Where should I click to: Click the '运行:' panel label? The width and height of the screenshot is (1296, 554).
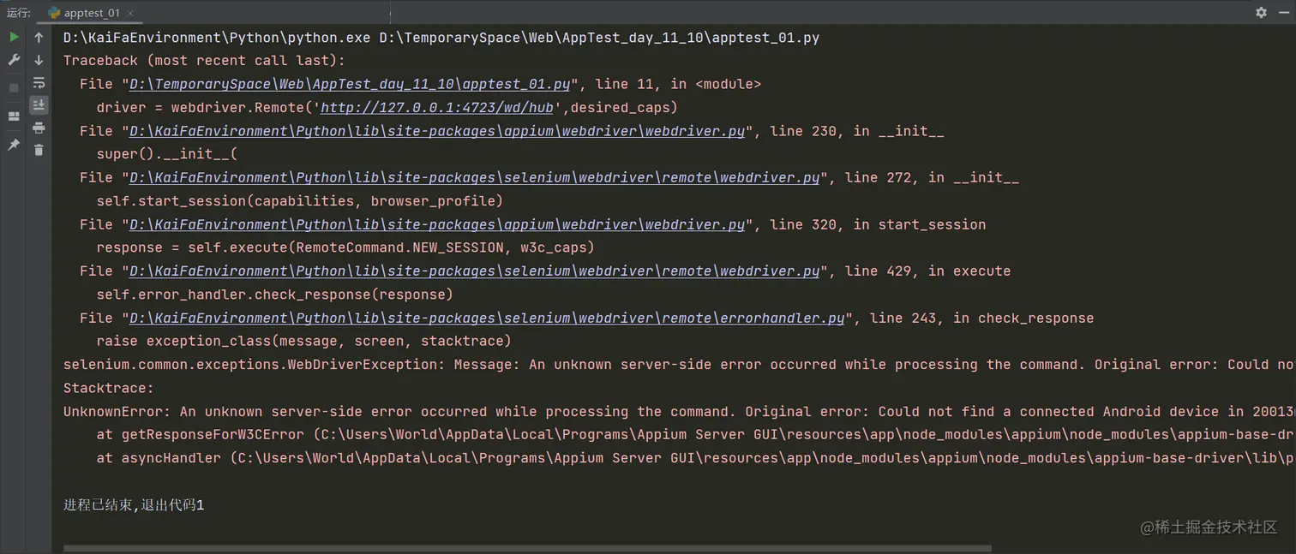(x=19, y=13)
